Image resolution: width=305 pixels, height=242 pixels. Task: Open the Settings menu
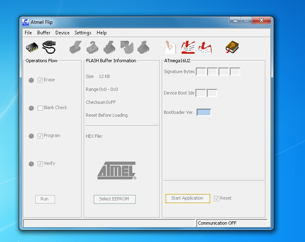(x=83, y=33)
